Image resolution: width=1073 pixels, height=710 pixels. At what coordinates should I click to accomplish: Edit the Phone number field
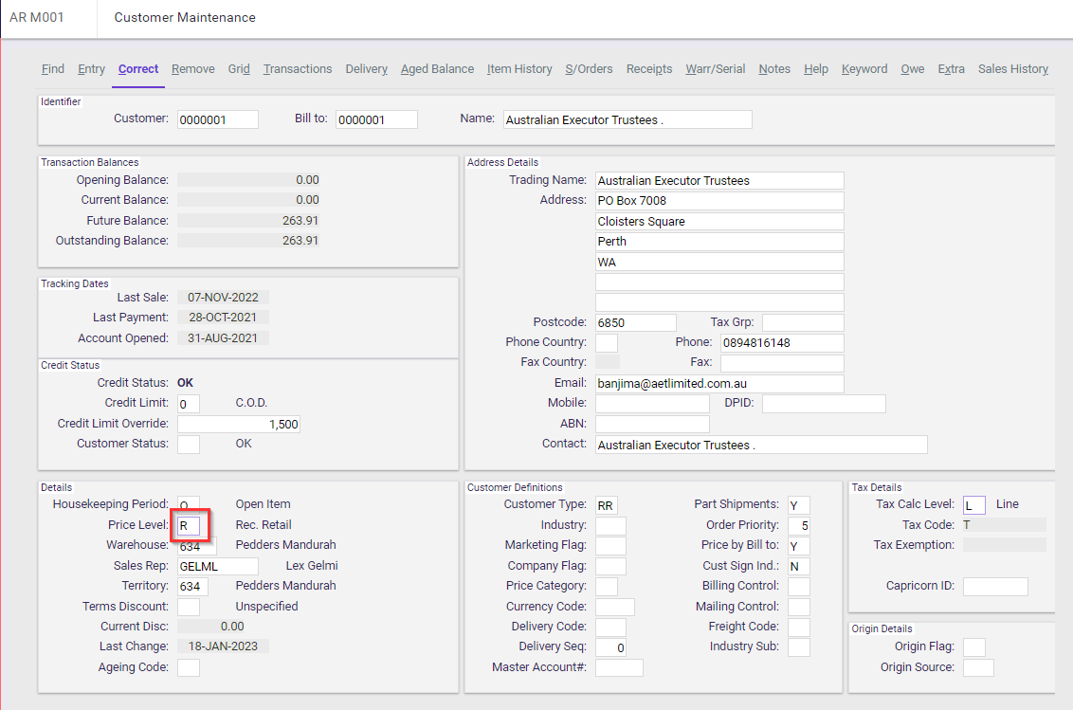pos(782,342)
